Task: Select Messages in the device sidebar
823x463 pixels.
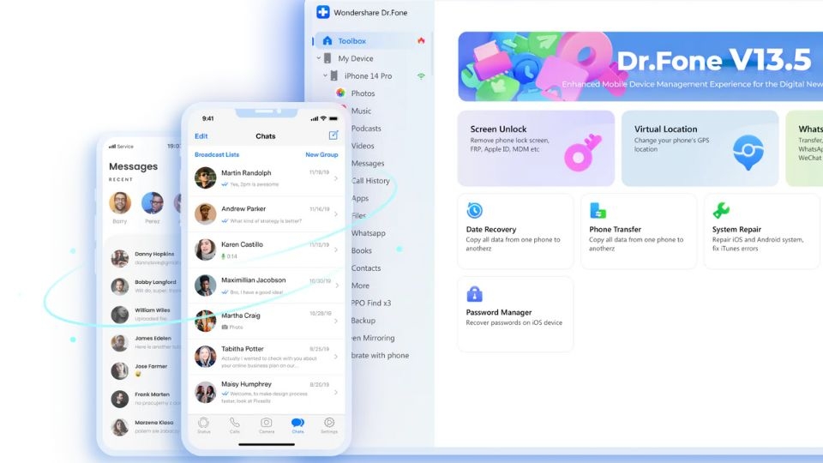Action: [368, 163]
